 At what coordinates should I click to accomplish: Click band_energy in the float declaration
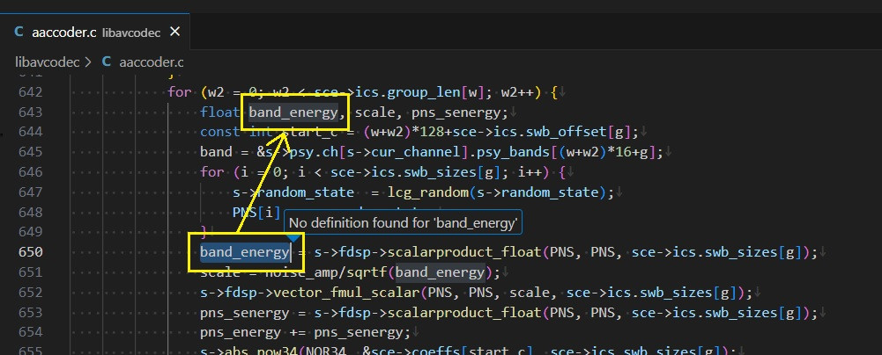pyautogui.click(x=293, y=112)
